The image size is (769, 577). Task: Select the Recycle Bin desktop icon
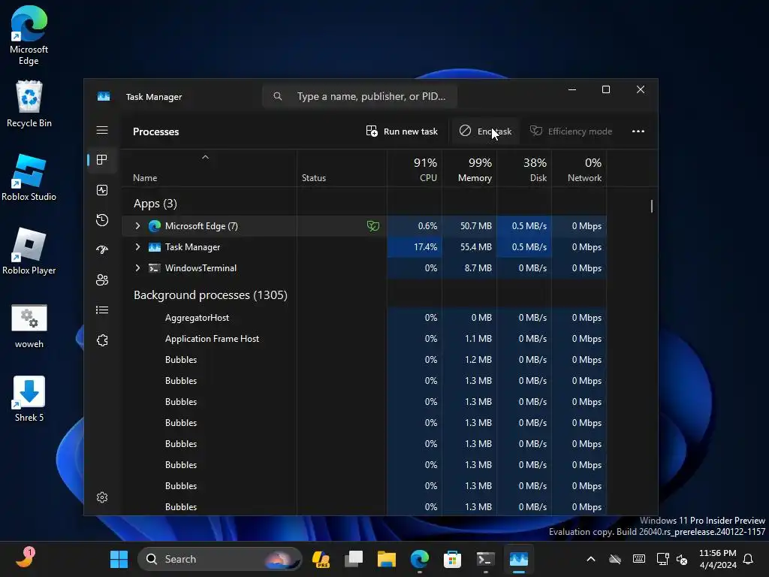[x=29, y=104]
